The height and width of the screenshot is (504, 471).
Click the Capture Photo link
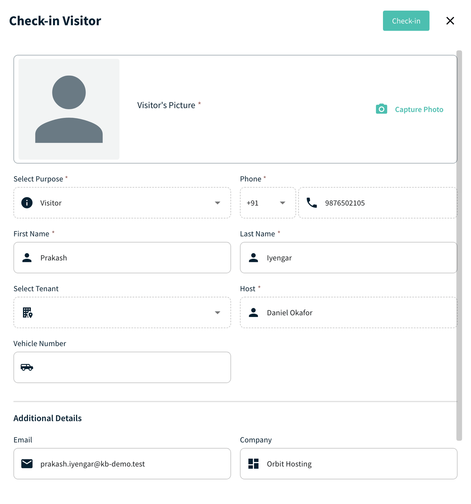419,109
